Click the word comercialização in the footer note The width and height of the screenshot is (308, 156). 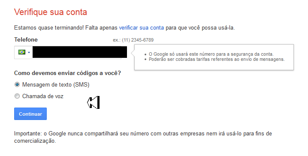coord(35,141)
